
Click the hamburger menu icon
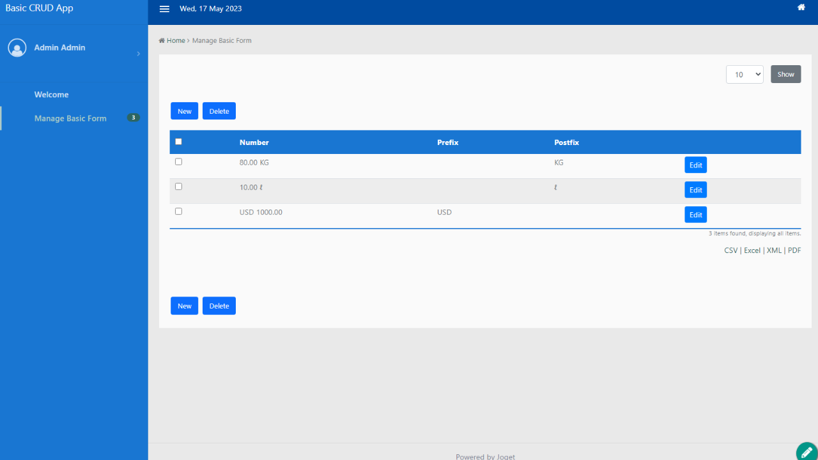(164, 9)
